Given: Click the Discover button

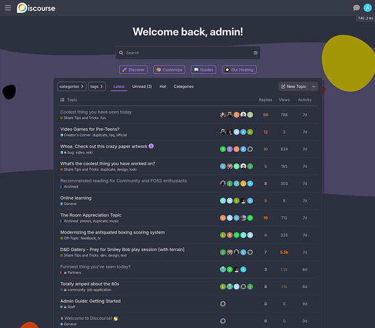Looking at the screenshot, I should [133, 70].
